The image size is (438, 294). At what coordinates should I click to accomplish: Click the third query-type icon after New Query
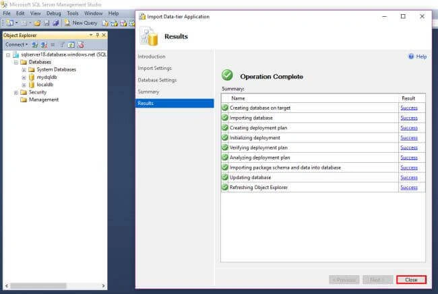123,23
